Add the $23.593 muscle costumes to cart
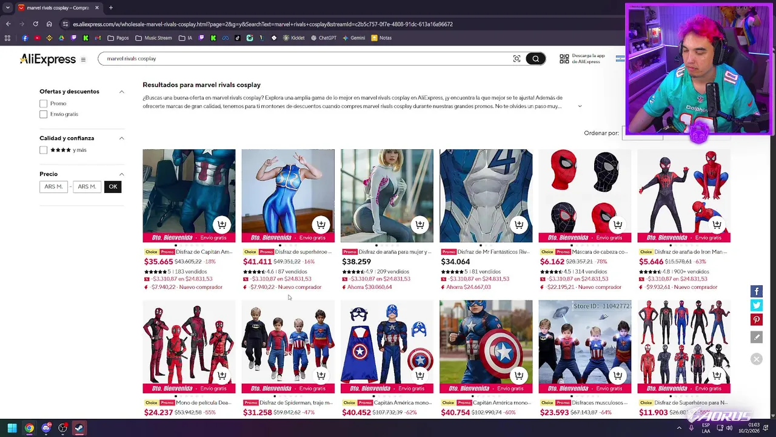Screen dimensions: 776x437 tap(617, 376)
